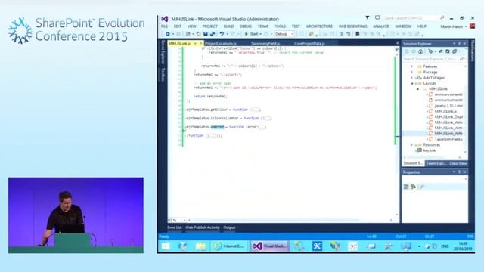Image resolution: width=484 pixels, height=272 pixels.
Task: Switch to the CoreProjectData.js tab
Action: tap(309, 44)
